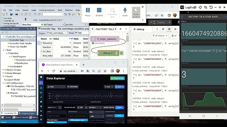Click the Node-RED info sidebar icon
This screenshot has height=127, width=227.
pos(157,29)
